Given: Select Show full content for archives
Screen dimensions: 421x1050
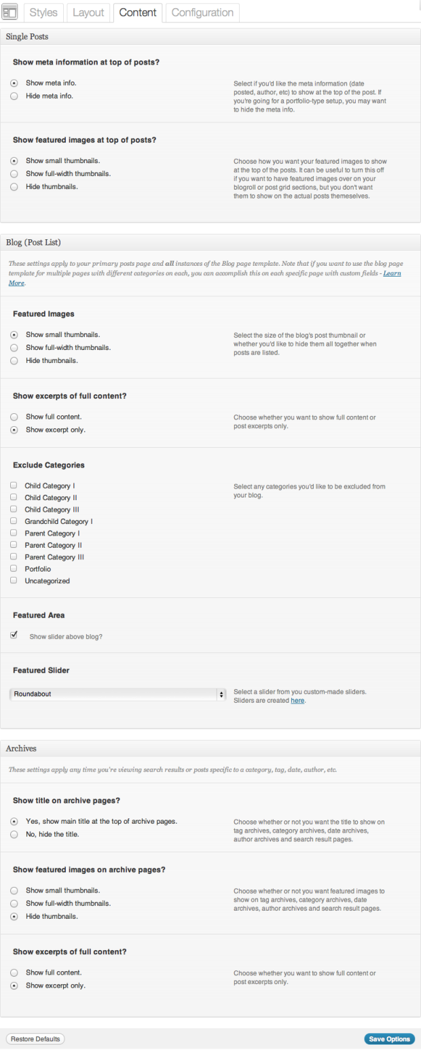Looking at the screenshot, I should tap(14, 973).
